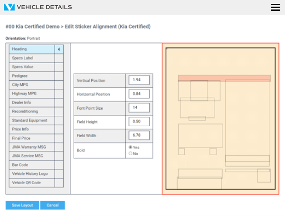Select Final Price field item
Image resolution: width=285 pixels, height=216 pixels.
click(x=31, y=138)
